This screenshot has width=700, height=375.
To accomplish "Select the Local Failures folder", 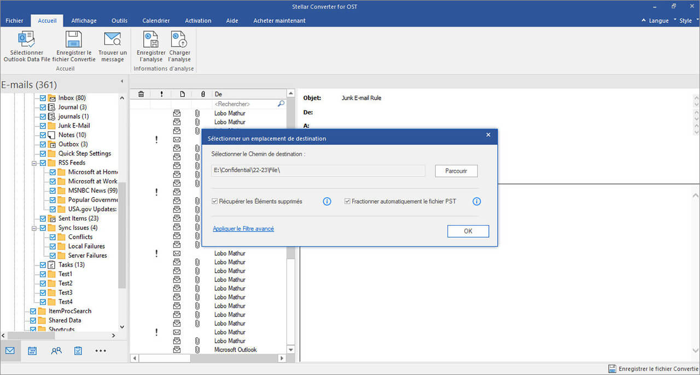I will 86,246.
